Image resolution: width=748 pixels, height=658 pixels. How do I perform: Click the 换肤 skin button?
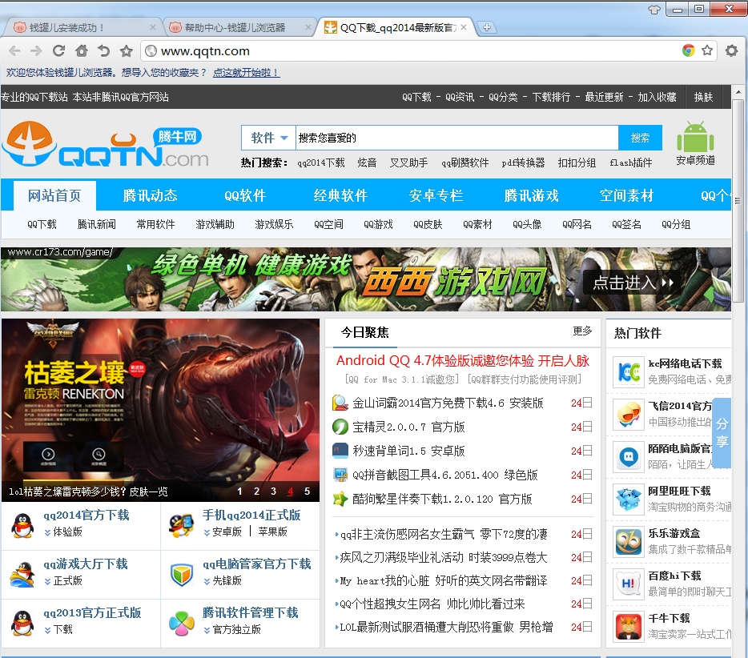(703, 98)
